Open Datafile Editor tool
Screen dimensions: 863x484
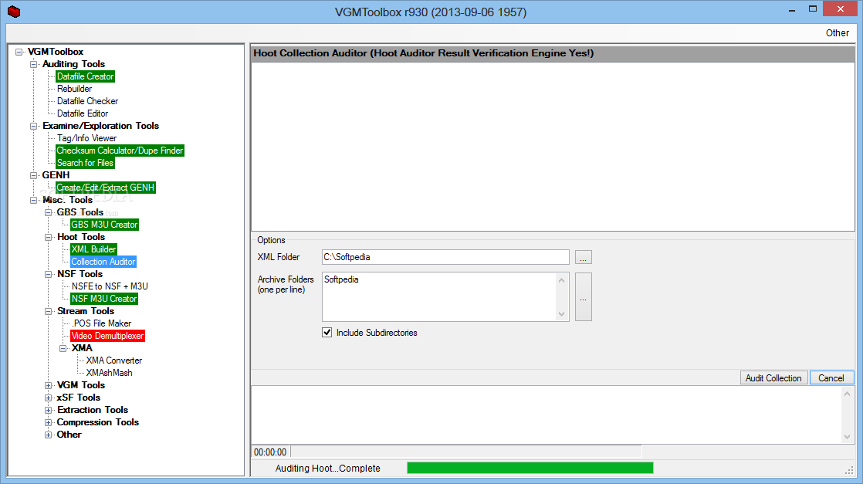[x=83, y=113]
